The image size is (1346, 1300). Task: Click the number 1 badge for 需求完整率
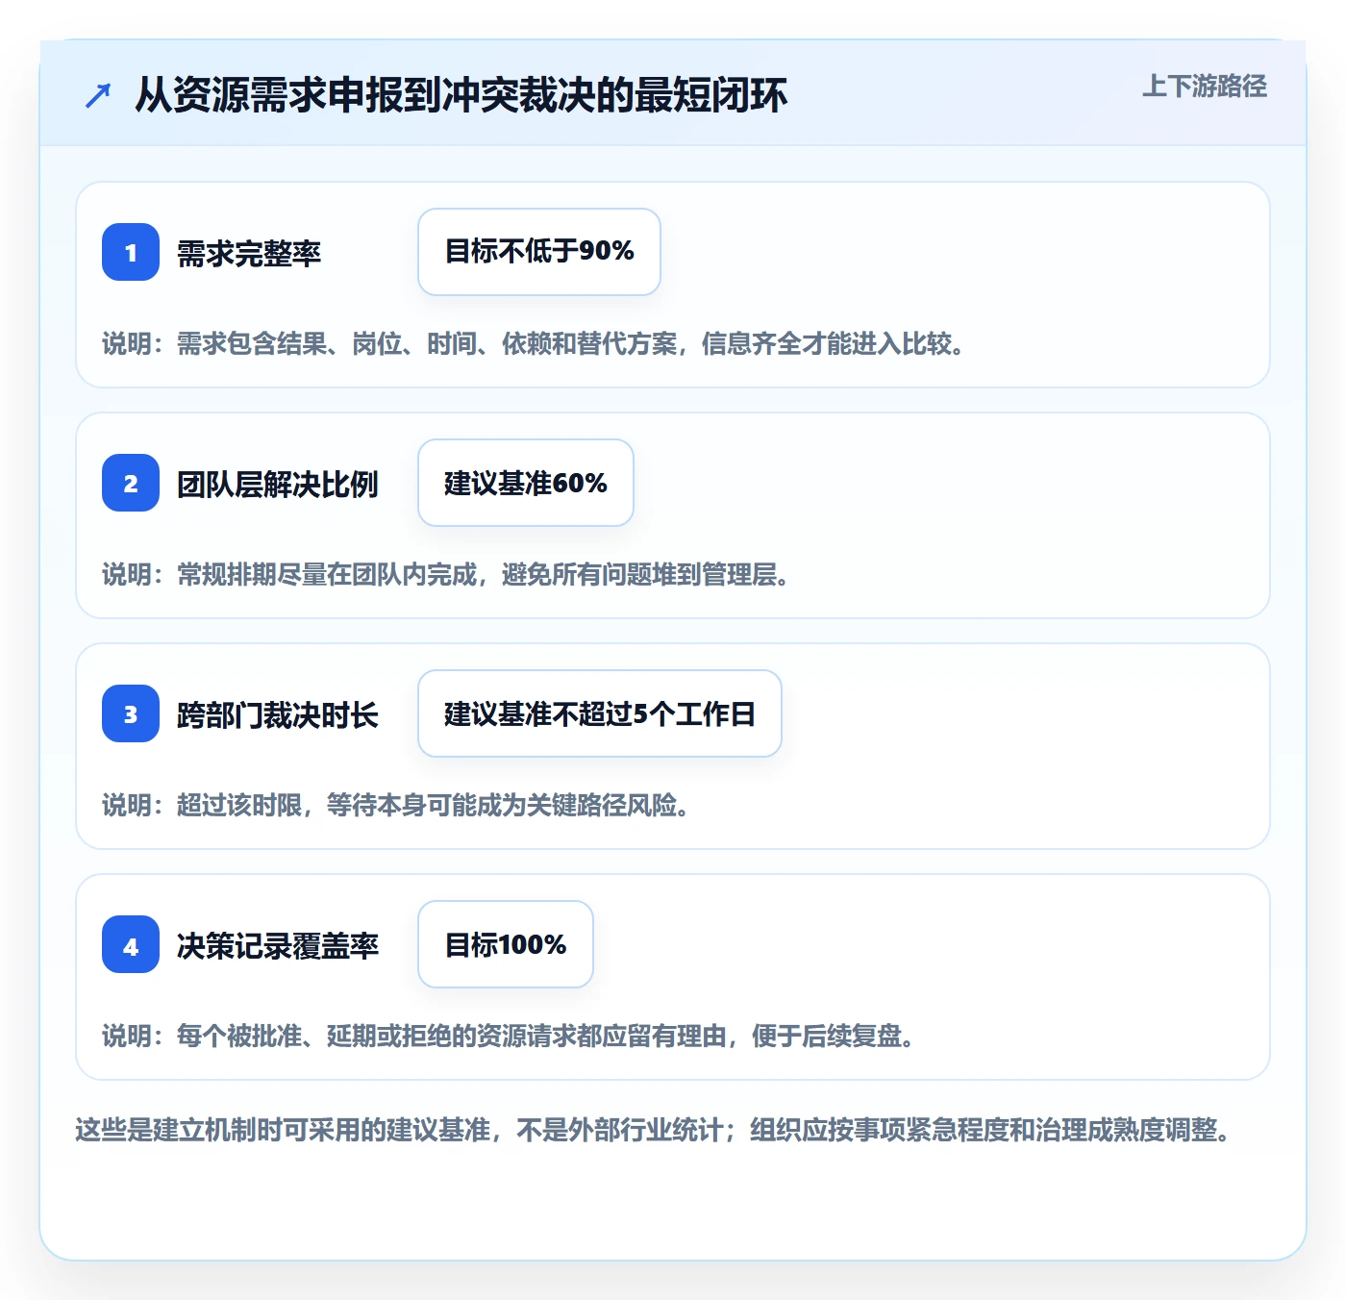pos(131,252)
